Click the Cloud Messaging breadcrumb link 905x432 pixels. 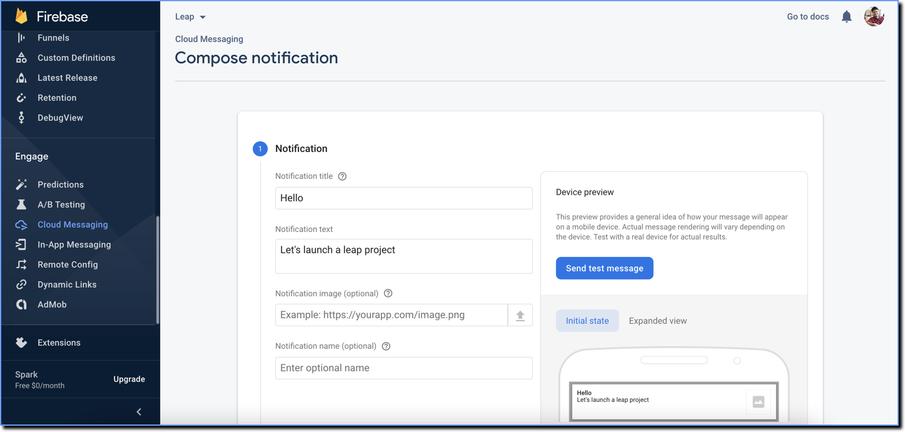click(x=209, y=39)
